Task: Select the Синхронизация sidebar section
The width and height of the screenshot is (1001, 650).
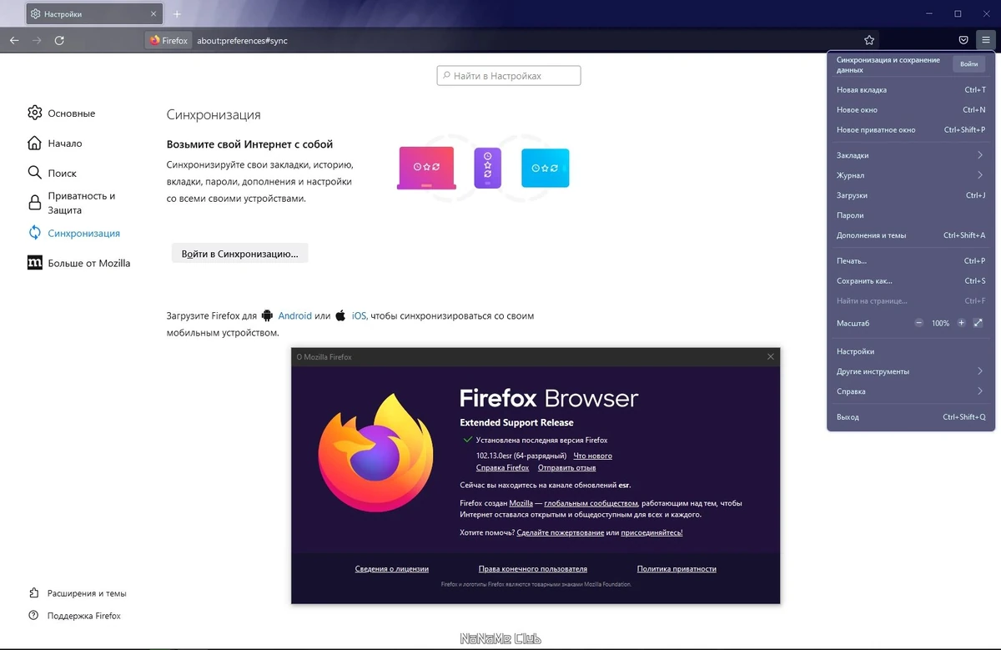Action: point(74,233)
